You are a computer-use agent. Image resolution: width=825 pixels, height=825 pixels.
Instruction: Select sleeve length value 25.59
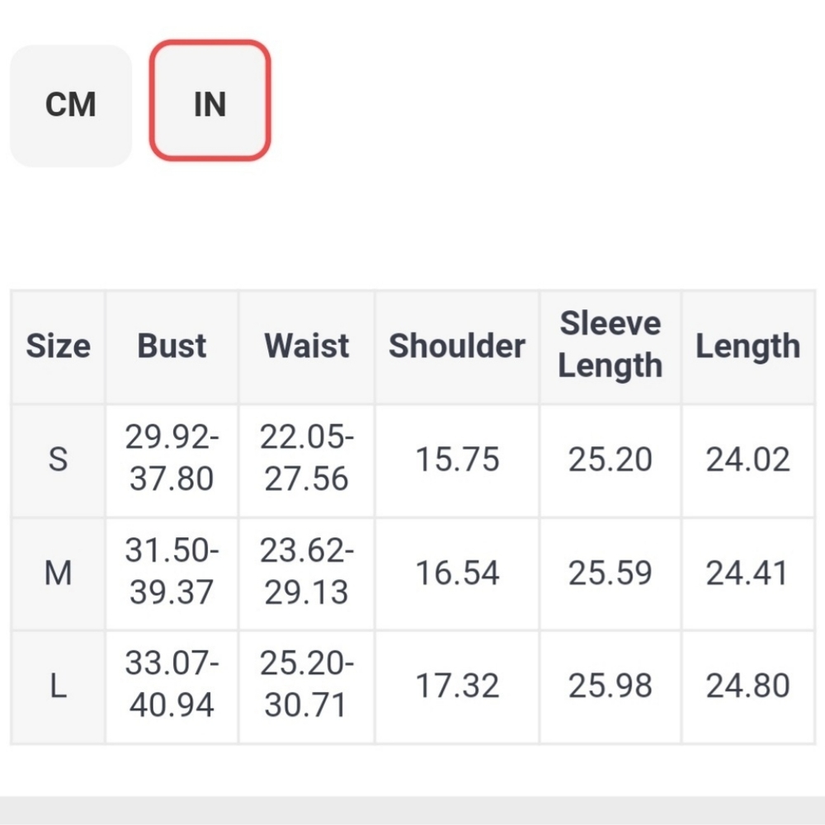[610, 573]
